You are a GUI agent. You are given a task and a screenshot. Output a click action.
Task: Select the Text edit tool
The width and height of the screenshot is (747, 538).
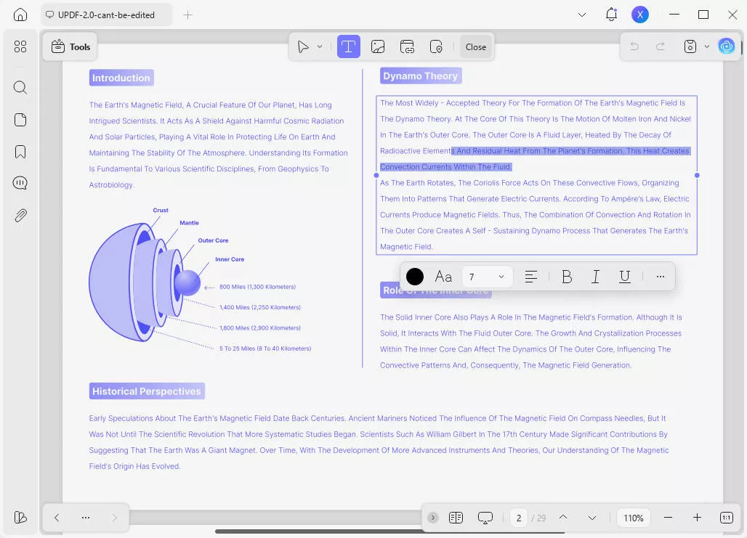tap(349, 46)
